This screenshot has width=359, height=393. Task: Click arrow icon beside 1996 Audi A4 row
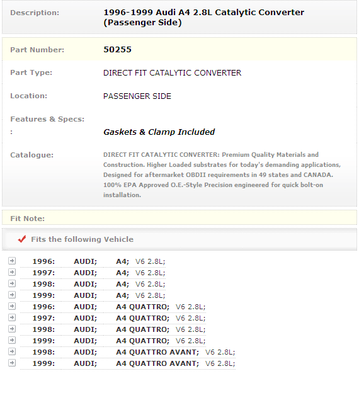click(x=12, y=261)
